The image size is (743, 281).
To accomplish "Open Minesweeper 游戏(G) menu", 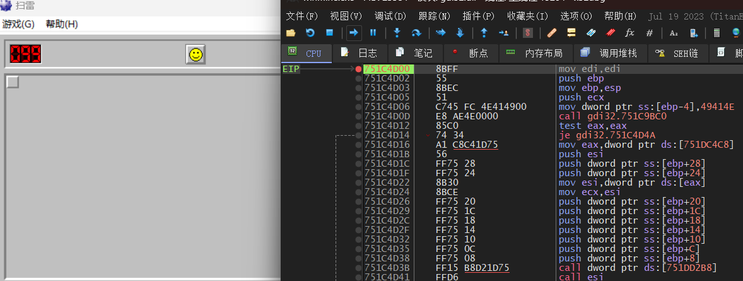I will point(18,24).
